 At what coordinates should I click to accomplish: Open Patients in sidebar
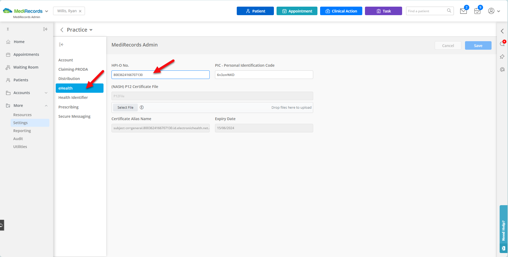pyautogui.click(x=21, y=80)
